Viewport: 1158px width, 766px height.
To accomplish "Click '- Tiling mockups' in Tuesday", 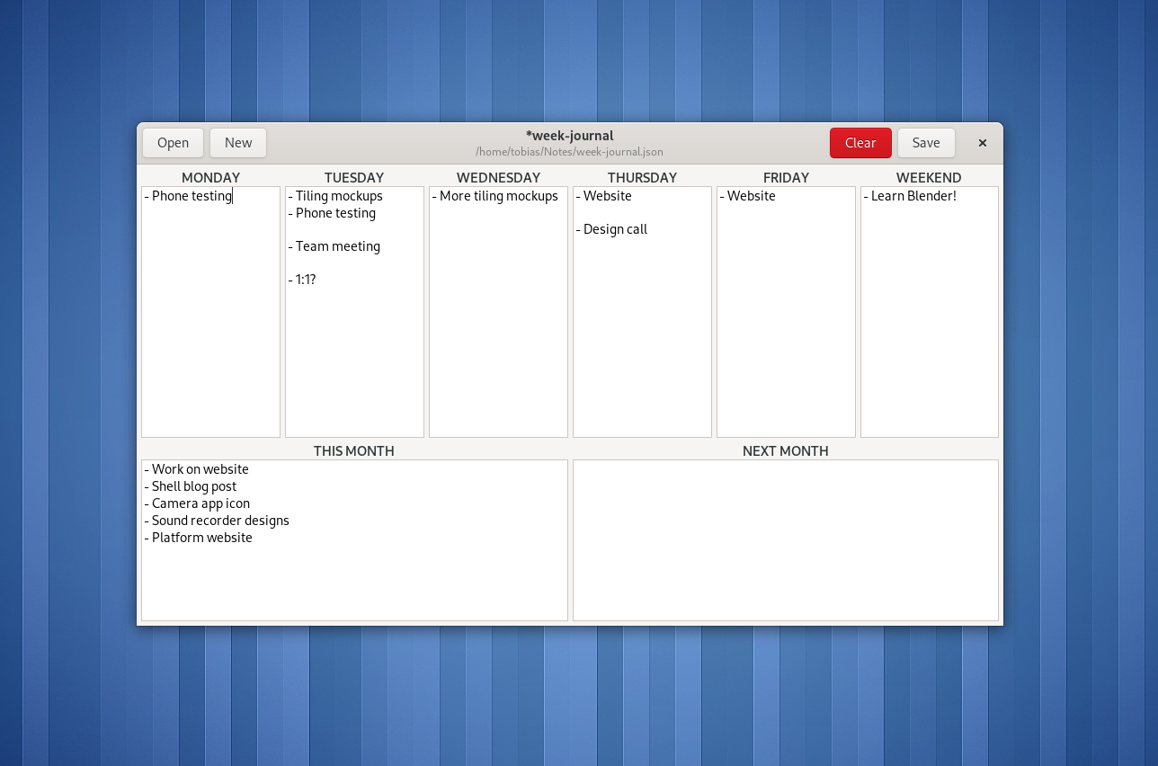I will [x=335, y=196].
